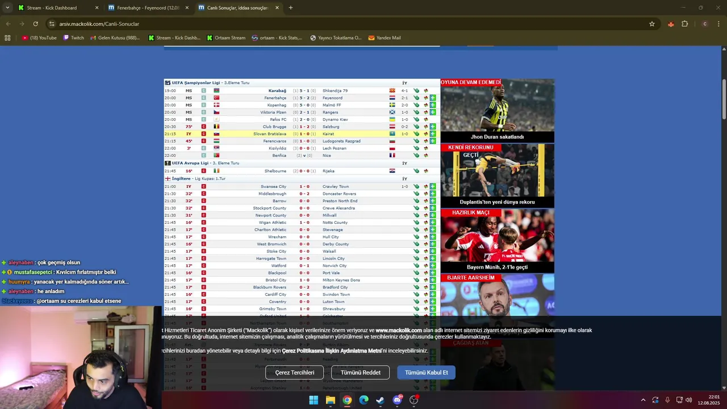This screenshot has width=727, height=409.
Task: Click the Wrexham team name
Action: pyautogui.click(x=277, y=237)
